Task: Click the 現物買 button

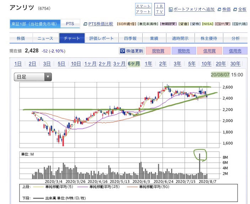Action: pyautogui.click(x=158, y=51)
